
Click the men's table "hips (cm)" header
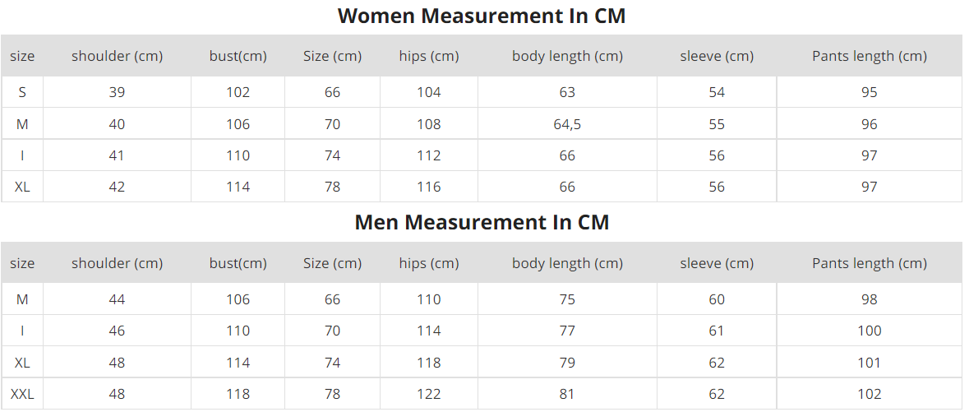tap(428, 263)
